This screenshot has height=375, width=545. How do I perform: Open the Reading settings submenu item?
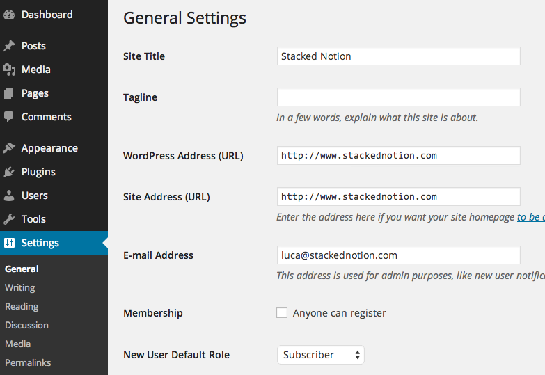[22, 307]
